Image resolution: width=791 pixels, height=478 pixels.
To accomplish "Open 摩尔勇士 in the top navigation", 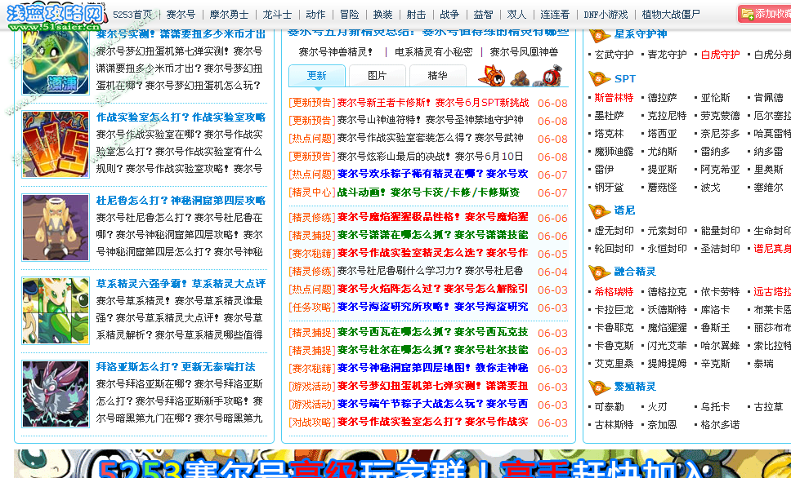I will coord(229,15).
